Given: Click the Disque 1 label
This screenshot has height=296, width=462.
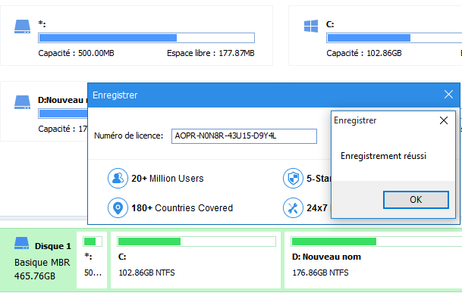Looking at the screenshot, I should (53, 246).
